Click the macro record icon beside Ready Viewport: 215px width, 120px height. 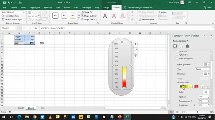coord(10,112)
